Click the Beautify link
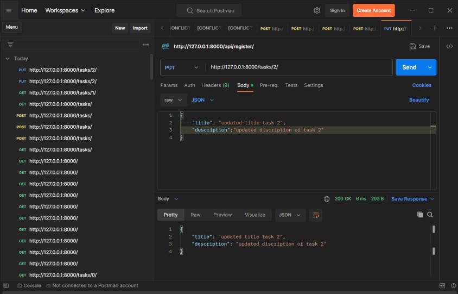 click(418, 100)
